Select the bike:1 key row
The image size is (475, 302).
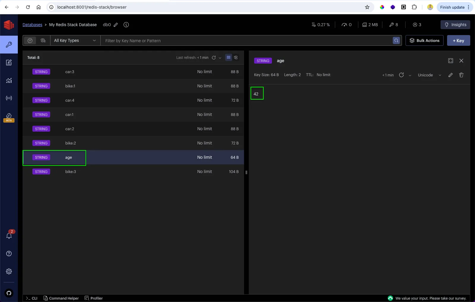pos(133,86)
